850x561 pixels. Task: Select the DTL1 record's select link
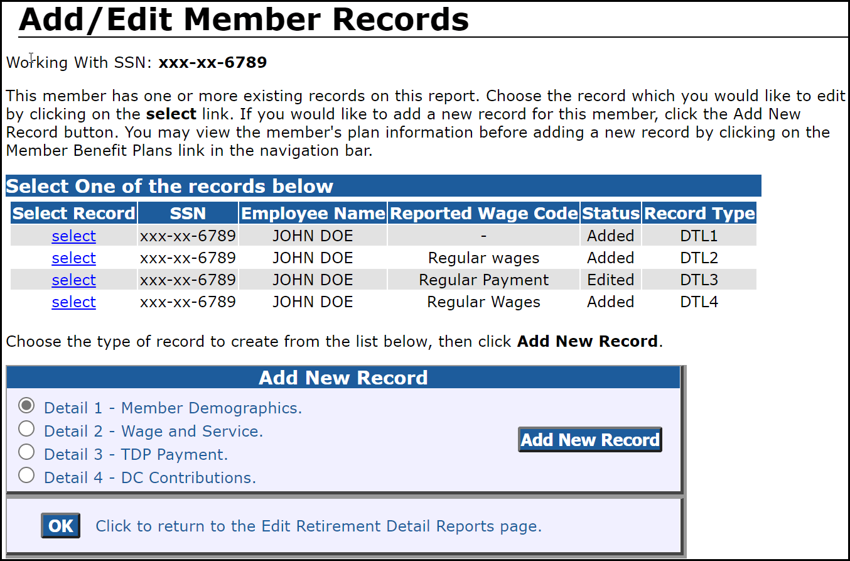coord(73,236)
